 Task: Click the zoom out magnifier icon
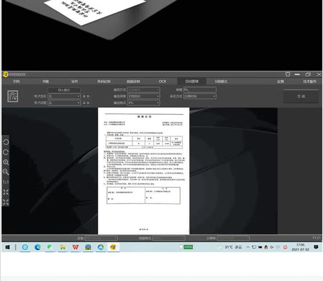click(x=6, y=172)
